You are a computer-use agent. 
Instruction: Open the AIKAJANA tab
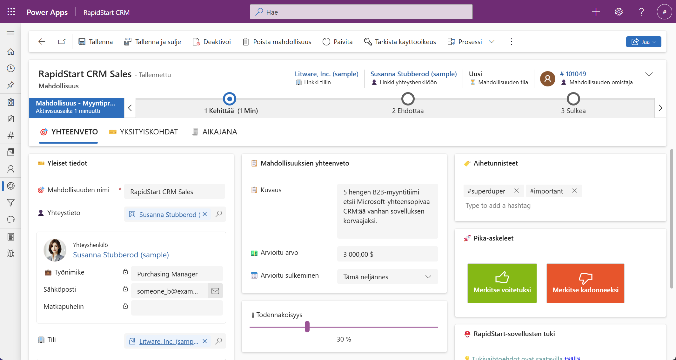220,132
